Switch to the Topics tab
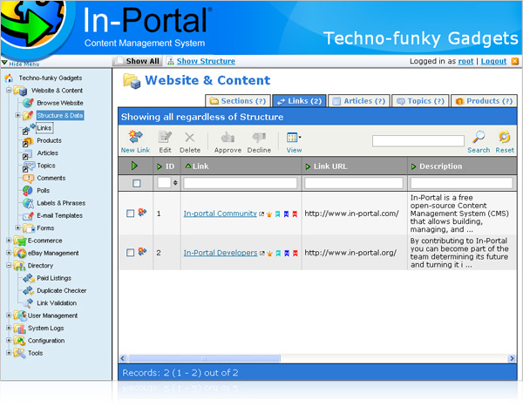This screenshot has width=523, height=407. pos(420,101)
